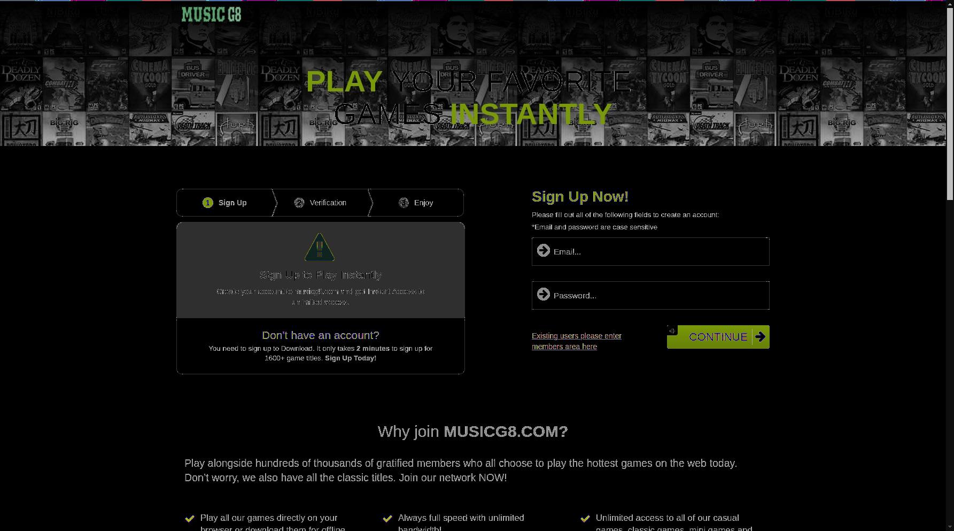
Task: Click the arrow icon on Continue button
Action: 760,337
